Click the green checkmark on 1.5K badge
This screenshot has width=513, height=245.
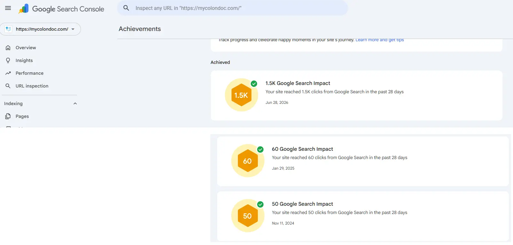[x=254, y=84]
